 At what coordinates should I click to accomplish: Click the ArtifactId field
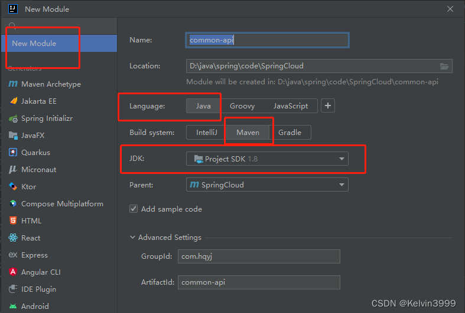(x=259, y=282)
